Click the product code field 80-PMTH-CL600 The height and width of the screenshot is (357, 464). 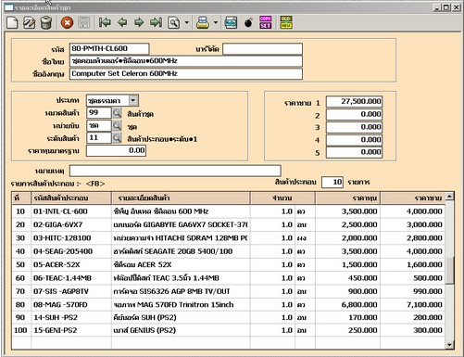(109, 49)
